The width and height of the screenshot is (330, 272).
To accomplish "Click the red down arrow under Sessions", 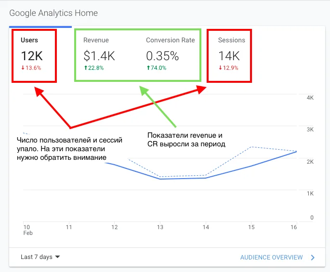I will tap(220, 68).
